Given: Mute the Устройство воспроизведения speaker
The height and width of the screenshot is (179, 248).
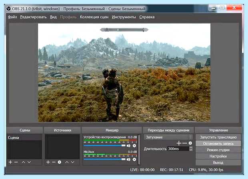Looking at the screenshot, I should 128,146.
